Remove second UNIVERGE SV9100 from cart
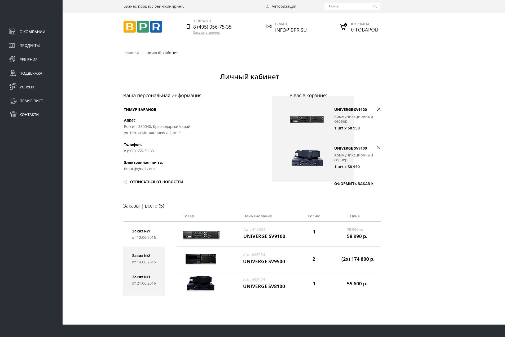 379,148
